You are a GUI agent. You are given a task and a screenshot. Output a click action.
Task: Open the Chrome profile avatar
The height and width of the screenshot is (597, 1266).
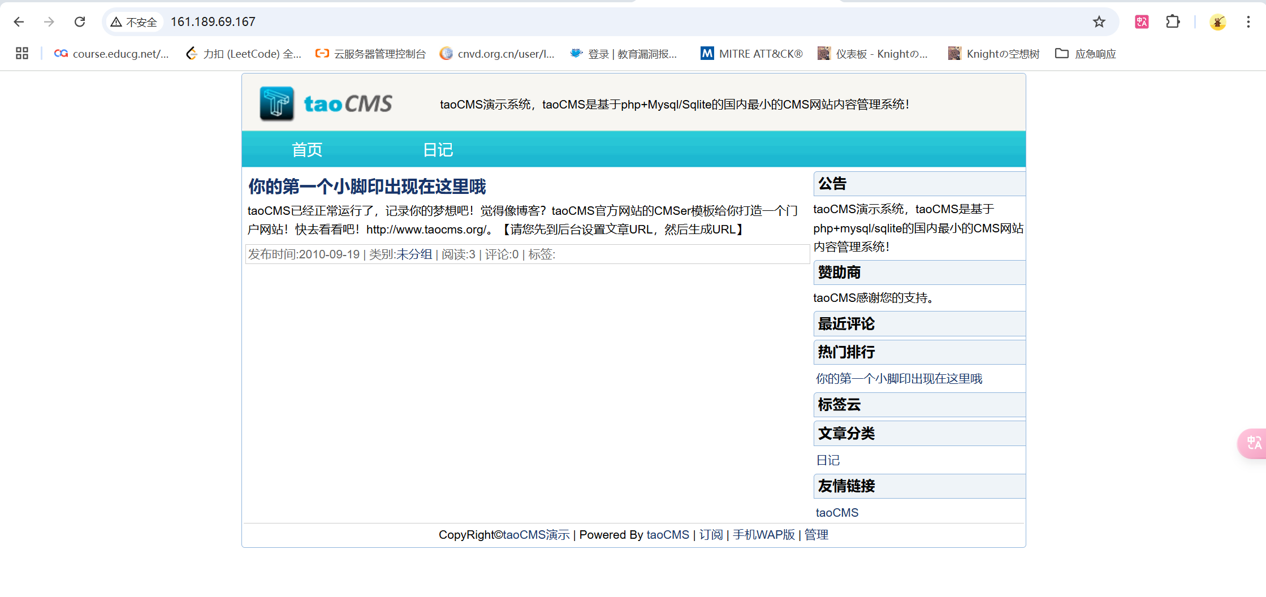[x=1217, y=22]
